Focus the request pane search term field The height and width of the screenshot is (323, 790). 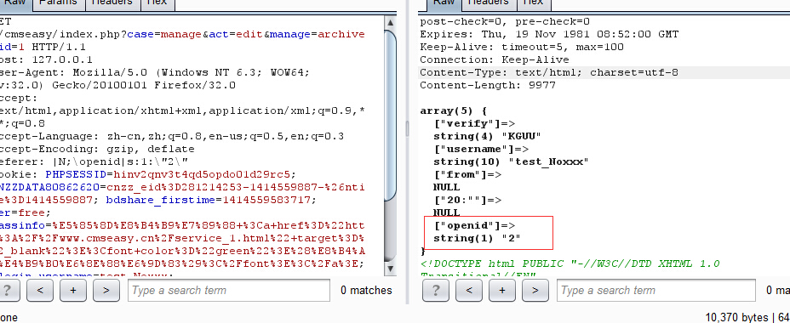point(229,291)
